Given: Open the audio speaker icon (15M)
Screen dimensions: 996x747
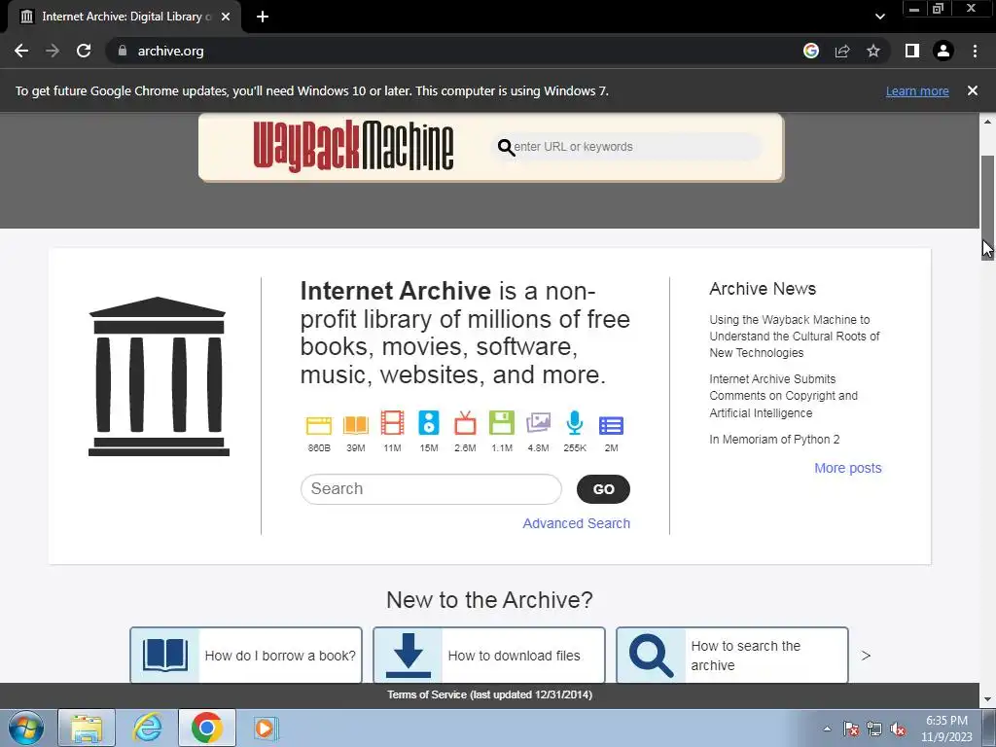Looking at the screenshot, I should [x=429, y=423].
